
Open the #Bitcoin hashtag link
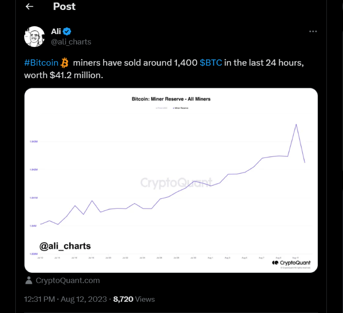[41, 63]
